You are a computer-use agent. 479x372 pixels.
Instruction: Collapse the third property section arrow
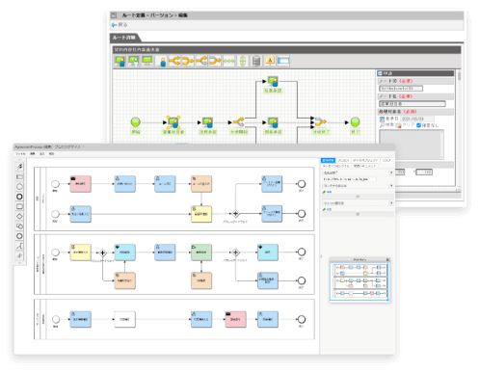(x=391, y=203)
